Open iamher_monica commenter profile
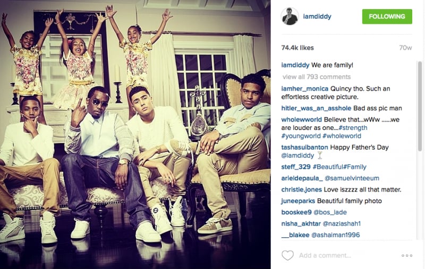The height and width of the screenshot is (269, 425). tap(304, 89)
